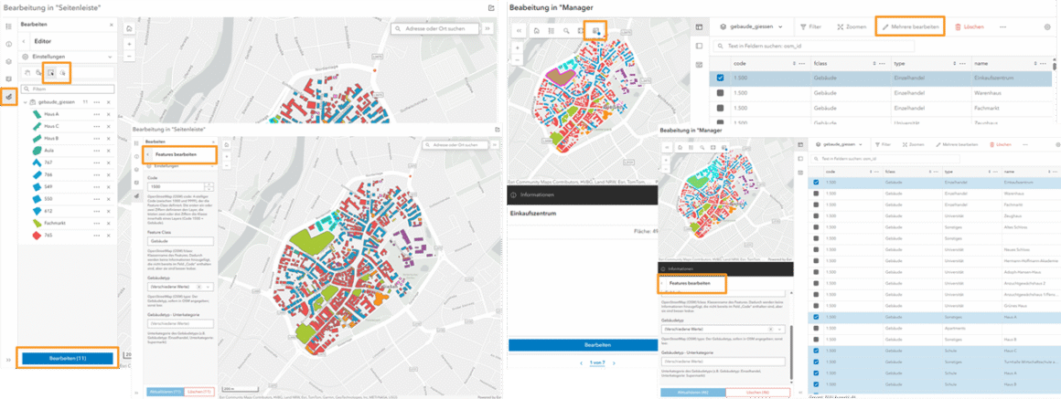The image size is (1061, 399).
Task: Click the fullscreen icon in upper Manager map toolbar
Action: pos(581,31)
